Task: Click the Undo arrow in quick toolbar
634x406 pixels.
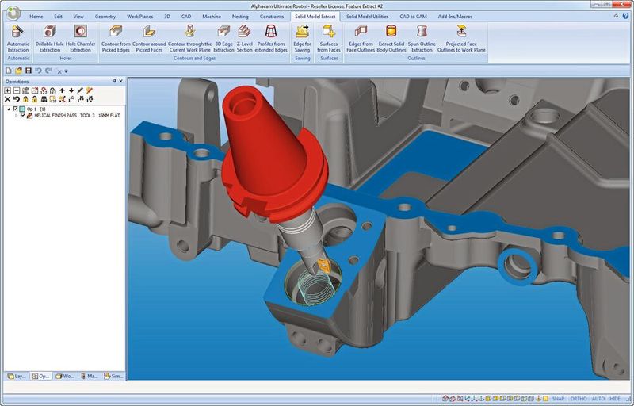Action: [38, 71]
